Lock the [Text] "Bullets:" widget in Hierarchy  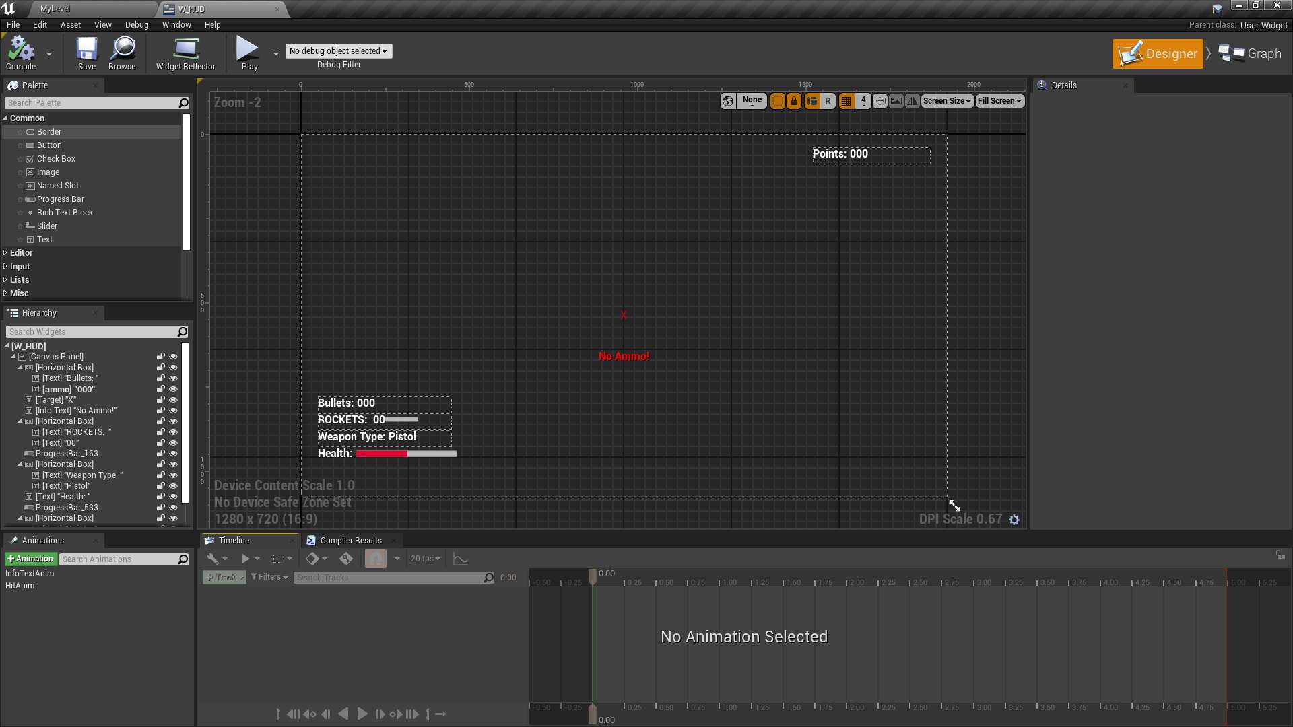[160, 378]
